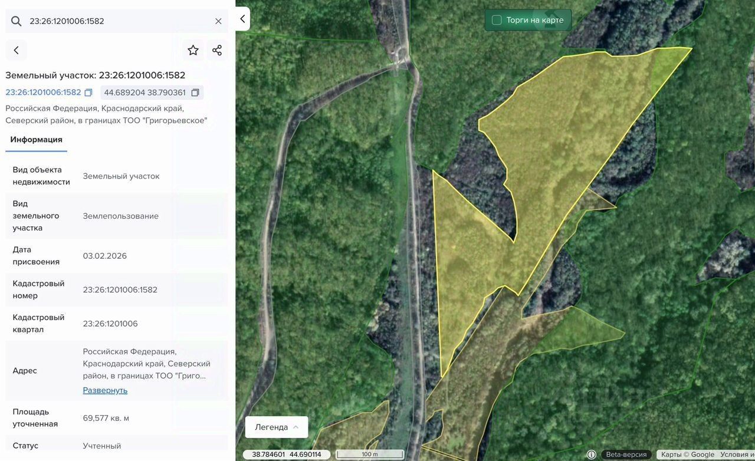The image size is (755, 461).
Task: Collapse the side information panel
Action: tap(242, 19)
